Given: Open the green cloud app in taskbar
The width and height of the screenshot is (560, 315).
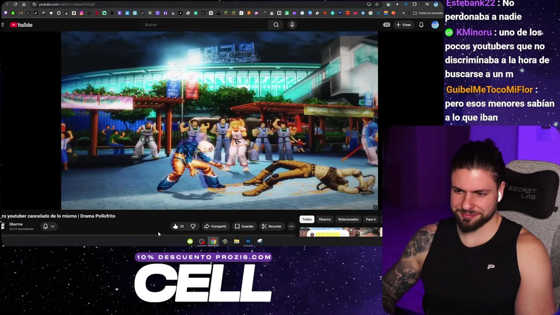Looking at the screenshot, I should pyautogui.click(x=190, y=241).
